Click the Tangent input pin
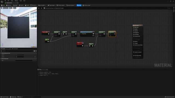This screenshot has height=98, width=175. (134, 43)
